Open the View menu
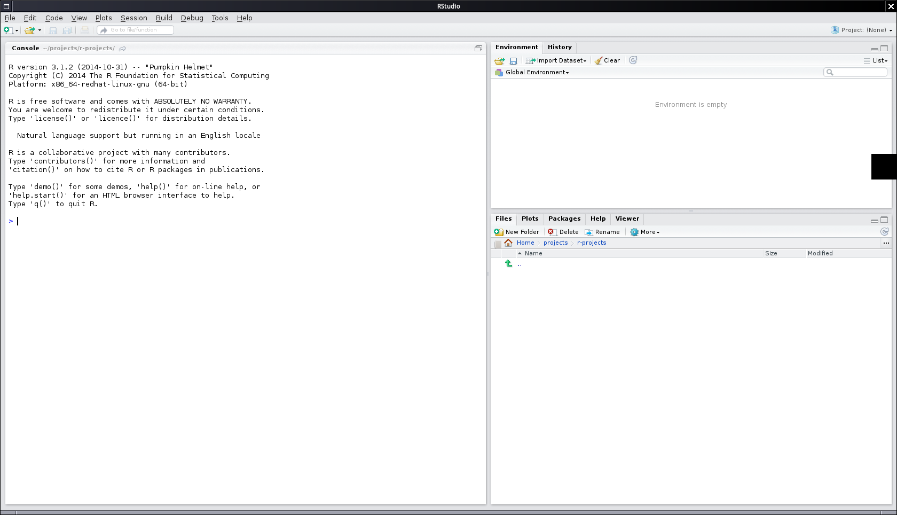This screenshot has height=515, width=897. 79,18
